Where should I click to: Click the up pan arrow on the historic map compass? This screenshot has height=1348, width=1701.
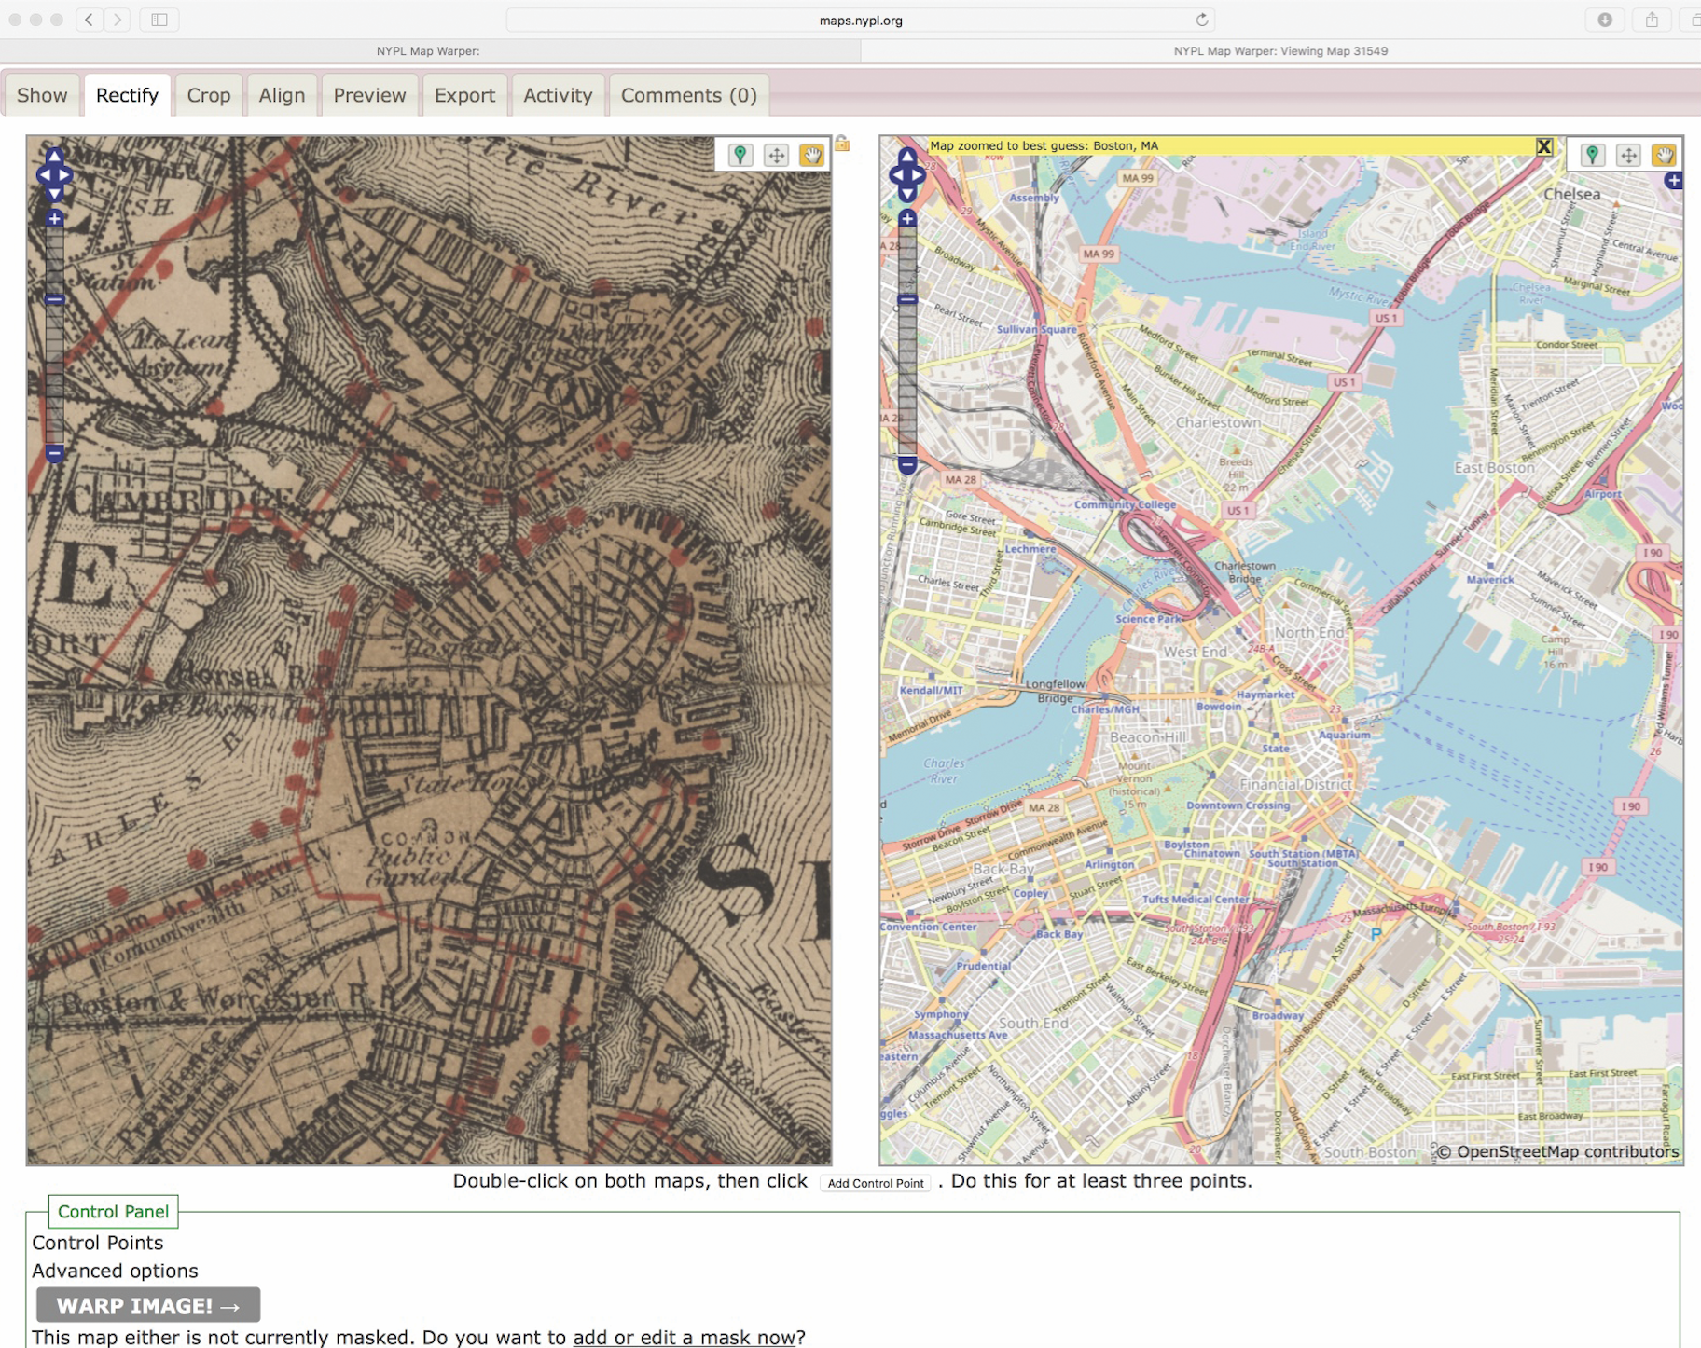53,158
